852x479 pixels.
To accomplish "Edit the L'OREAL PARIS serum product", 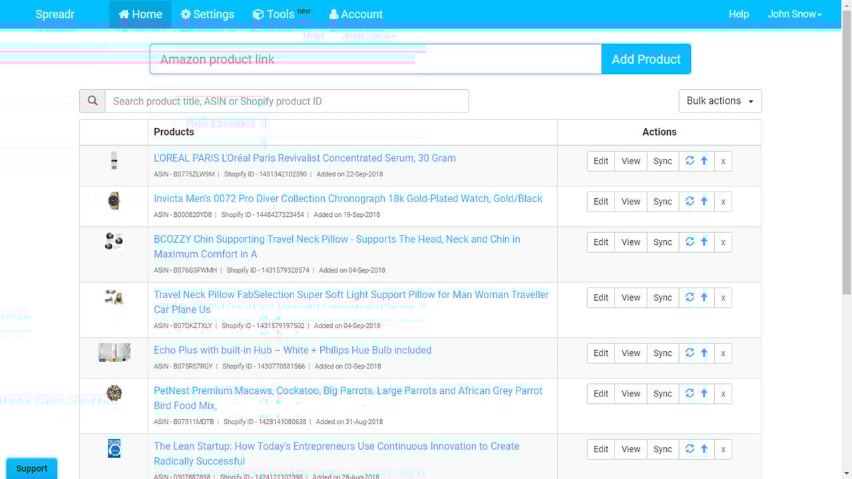I will pos(601,161).
